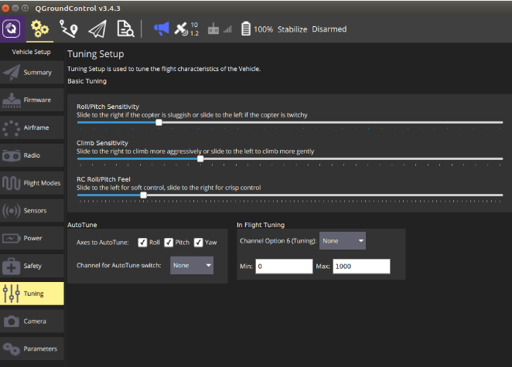Open Vehicle Setup gears icon
The image size is (512, 367).
(x=39, y=29)
